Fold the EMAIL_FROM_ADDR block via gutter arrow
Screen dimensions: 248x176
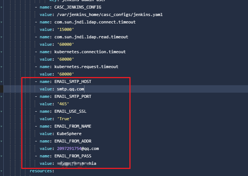point(1,141)
